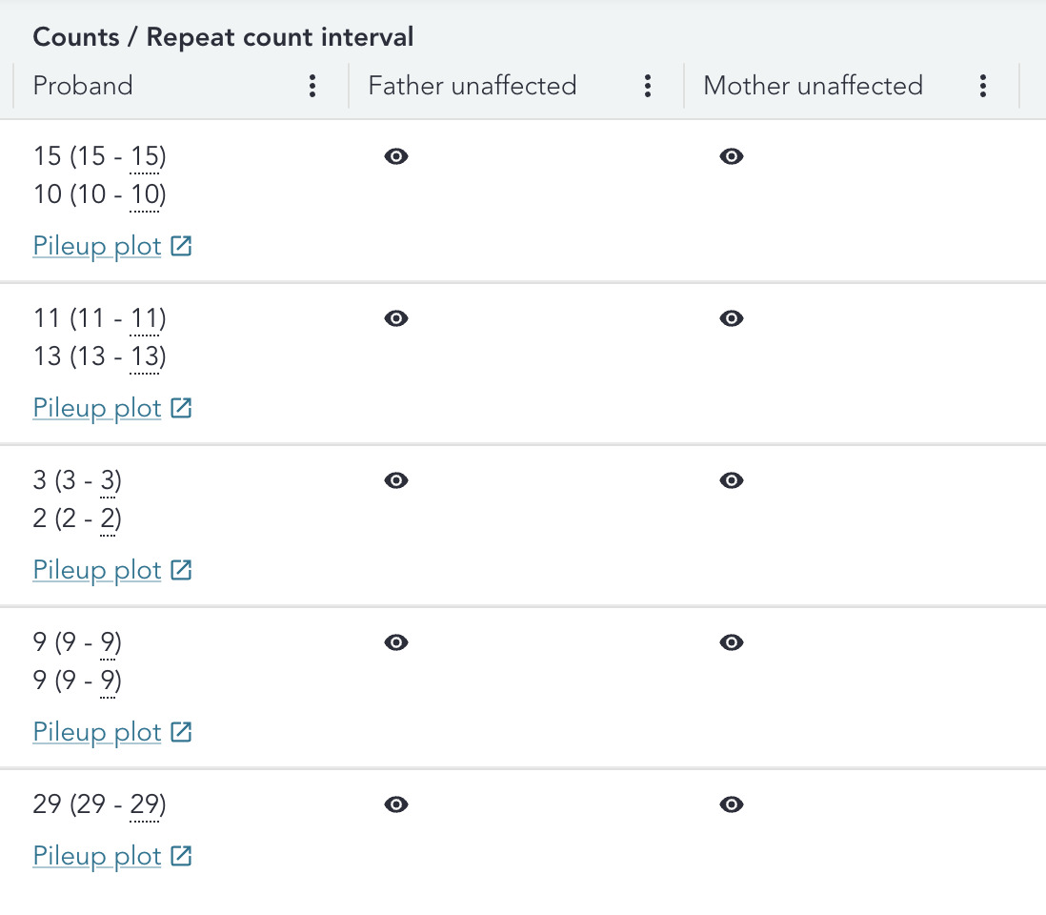Click Mother's eye icon in the 29-repeat row

tap(731, 803)
